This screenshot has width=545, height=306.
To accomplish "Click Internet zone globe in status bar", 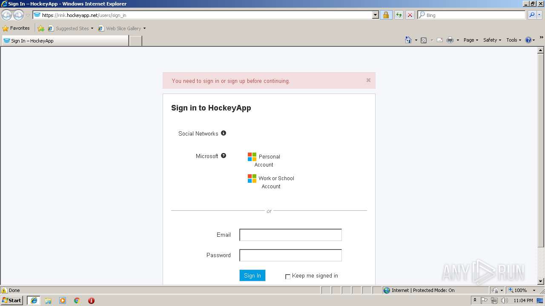I will pyautogui.click(x=387, y=290).
